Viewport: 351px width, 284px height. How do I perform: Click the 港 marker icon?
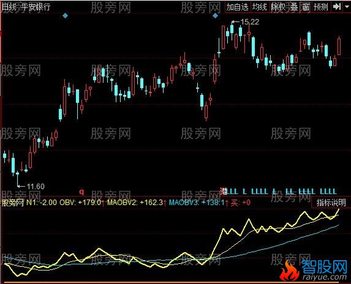(x=223, y=191)
